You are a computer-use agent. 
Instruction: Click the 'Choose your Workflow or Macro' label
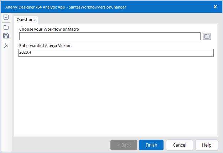(49, 29)
